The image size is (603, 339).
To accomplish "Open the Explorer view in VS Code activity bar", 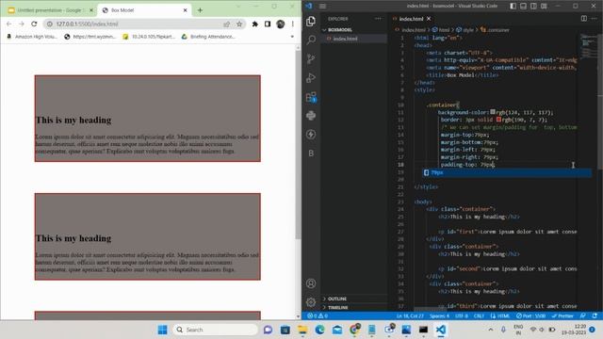I will point(311,21).
